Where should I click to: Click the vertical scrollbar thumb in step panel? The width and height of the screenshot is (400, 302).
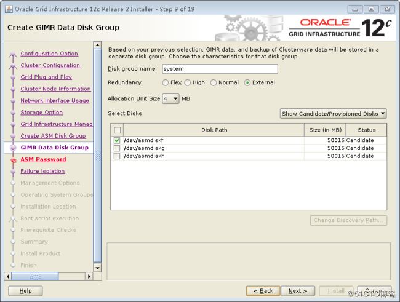pyautogui.click(x=97, y=156)
